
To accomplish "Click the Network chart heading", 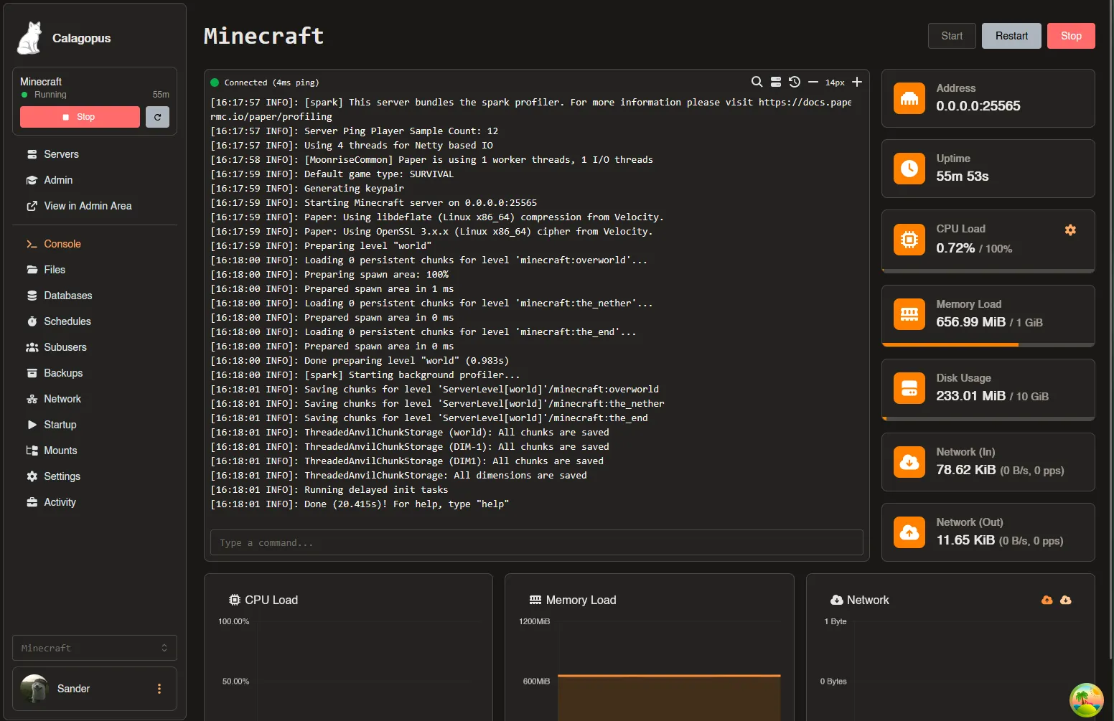I will click(x=860, y=600).
